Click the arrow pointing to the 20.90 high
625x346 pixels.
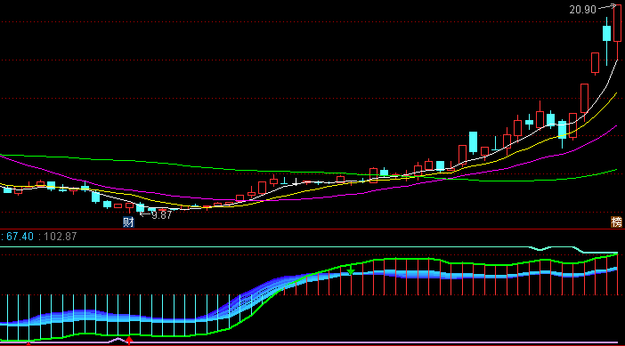(x=606, y=6)
